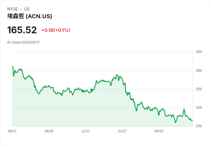This screenshot has height=146, width=210.
Task: Click the 200 y-axis price label
Action: [x=199, y=107]
